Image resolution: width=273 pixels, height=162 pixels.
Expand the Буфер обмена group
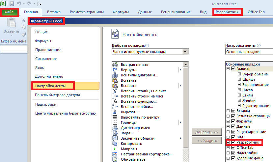pos(239,74)
